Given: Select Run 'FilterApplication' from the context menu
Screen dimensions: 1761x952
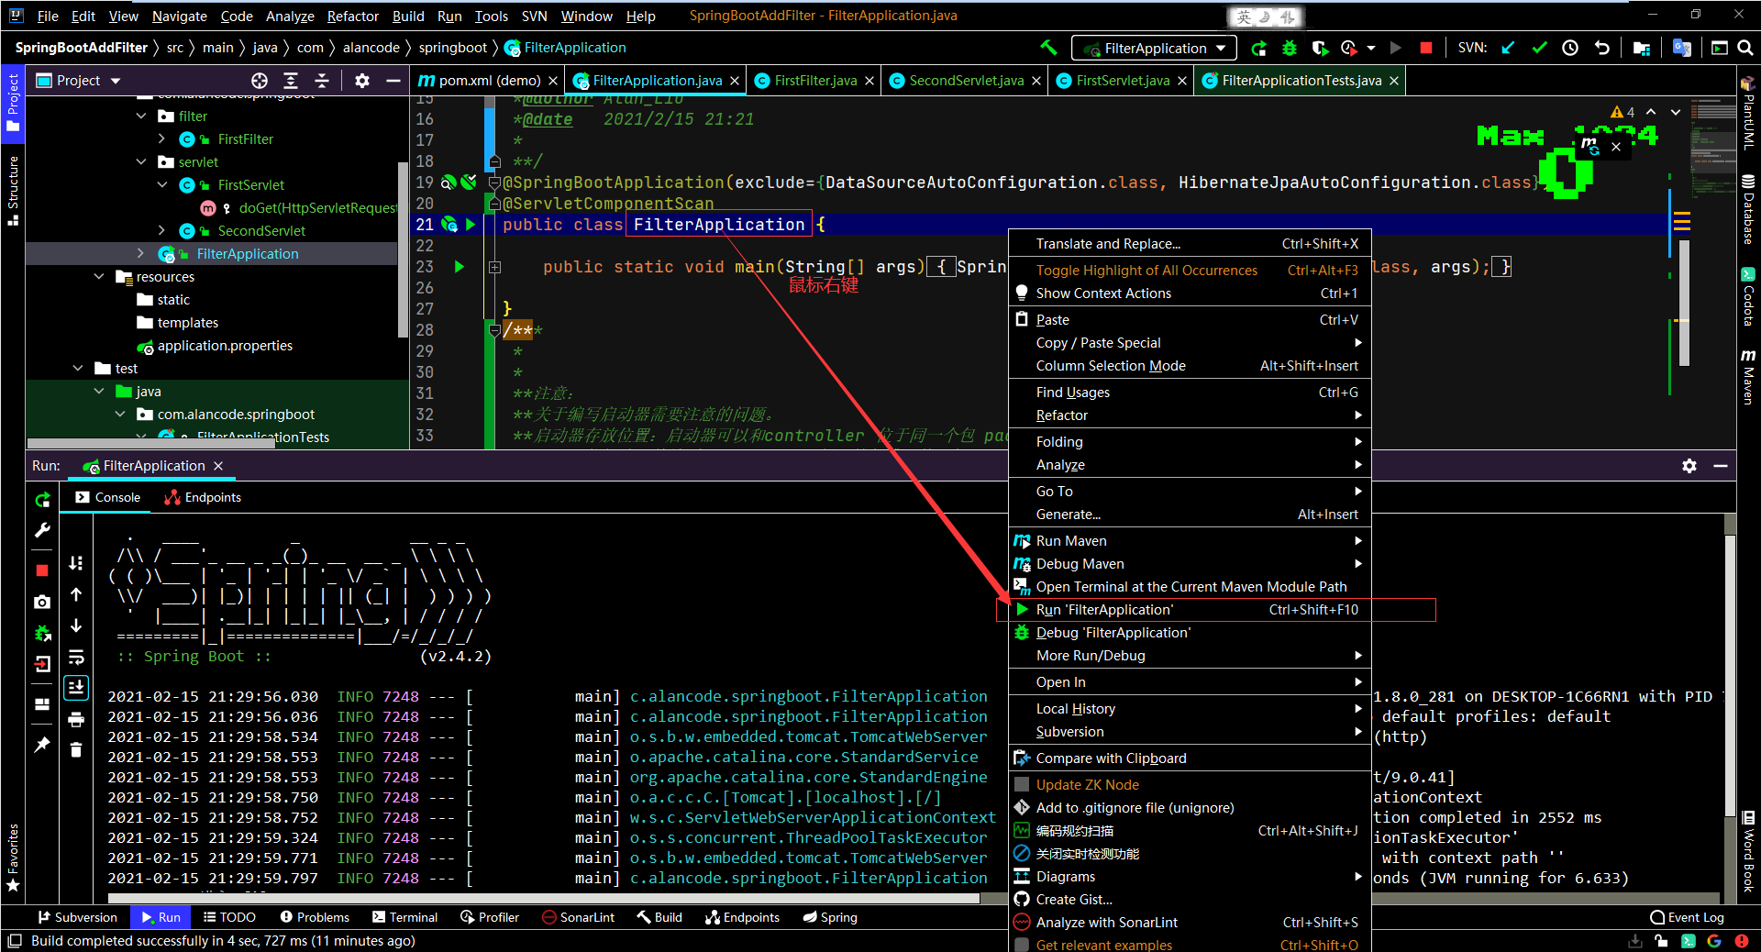Looking at the screenshot, I should (1190, 610).
